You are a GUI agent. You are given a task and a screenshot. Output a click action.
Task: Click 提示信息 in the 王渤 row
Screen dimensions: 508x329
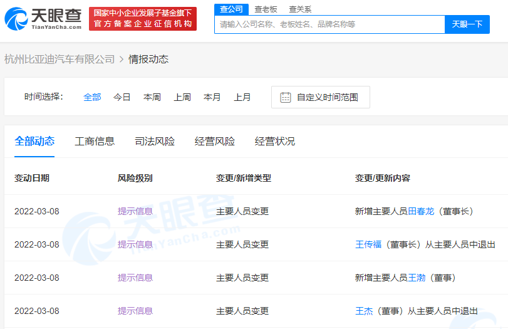[x=135, y=278]
